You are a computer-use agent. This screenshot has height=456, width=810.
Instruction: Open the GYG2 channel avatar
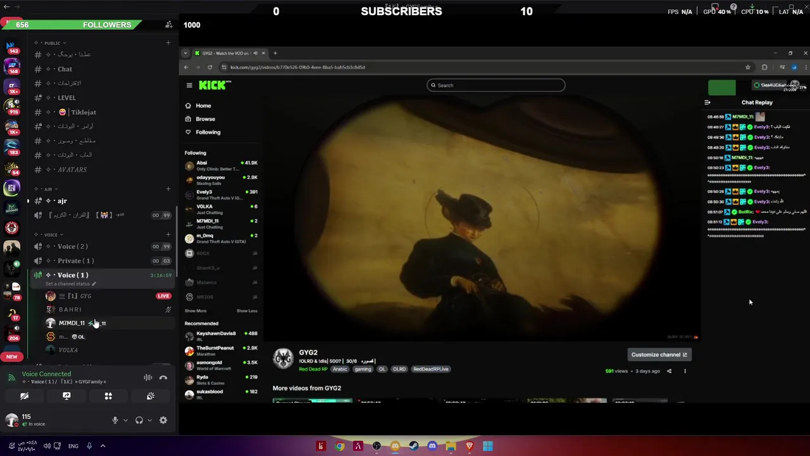tap(283, 358)
